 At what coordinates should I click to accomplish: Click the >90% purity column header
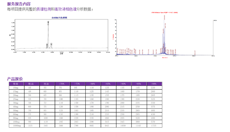(x=123, y=84)
